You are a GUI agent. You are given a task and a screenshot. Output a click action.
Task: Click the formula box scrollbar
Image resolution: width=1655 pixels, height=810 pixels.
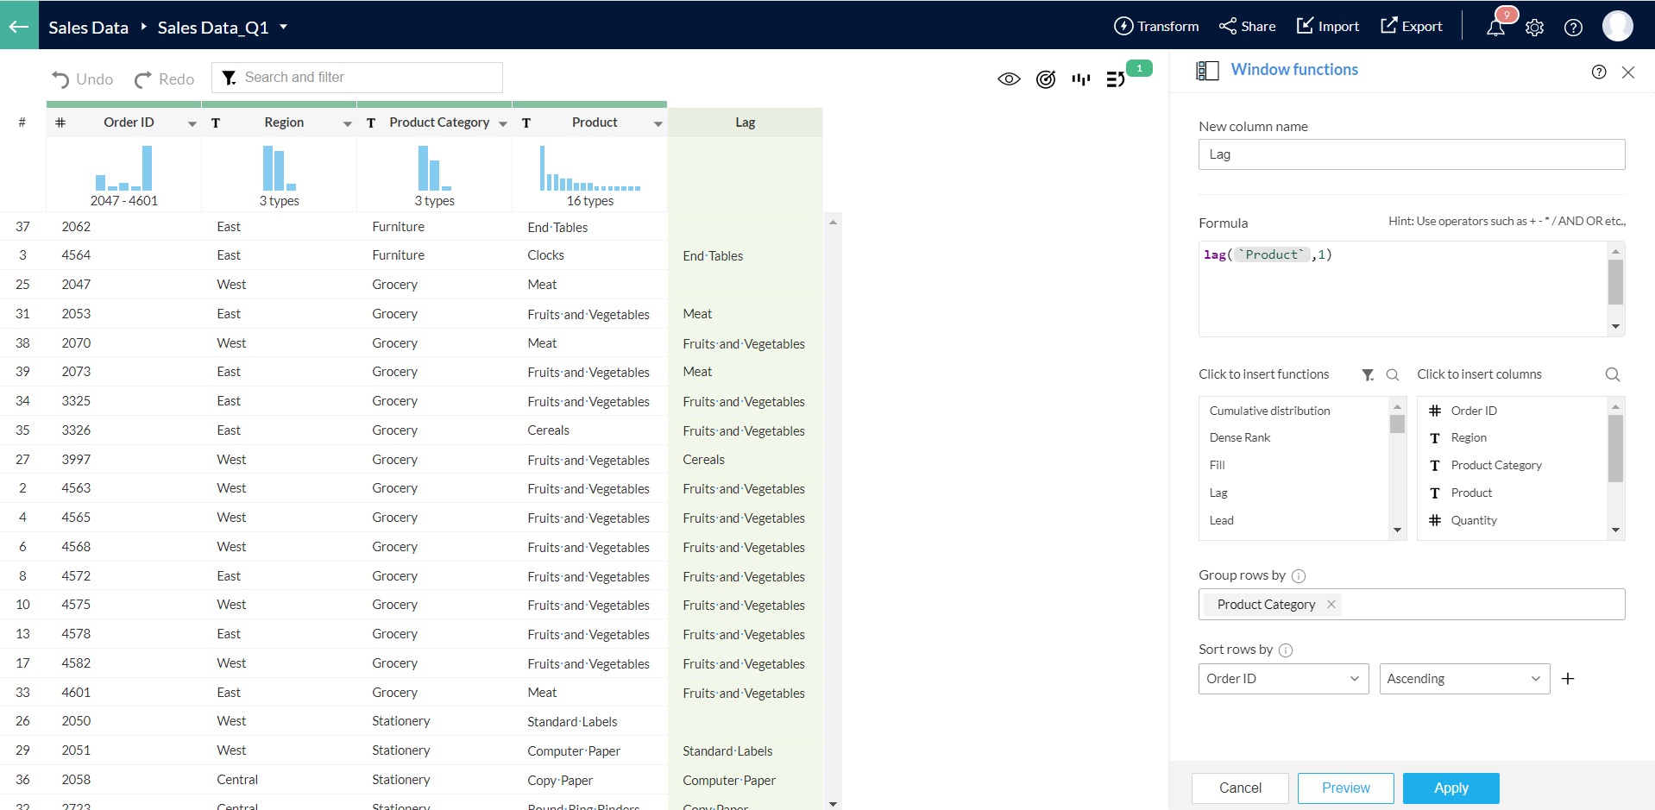(1615, 283)
